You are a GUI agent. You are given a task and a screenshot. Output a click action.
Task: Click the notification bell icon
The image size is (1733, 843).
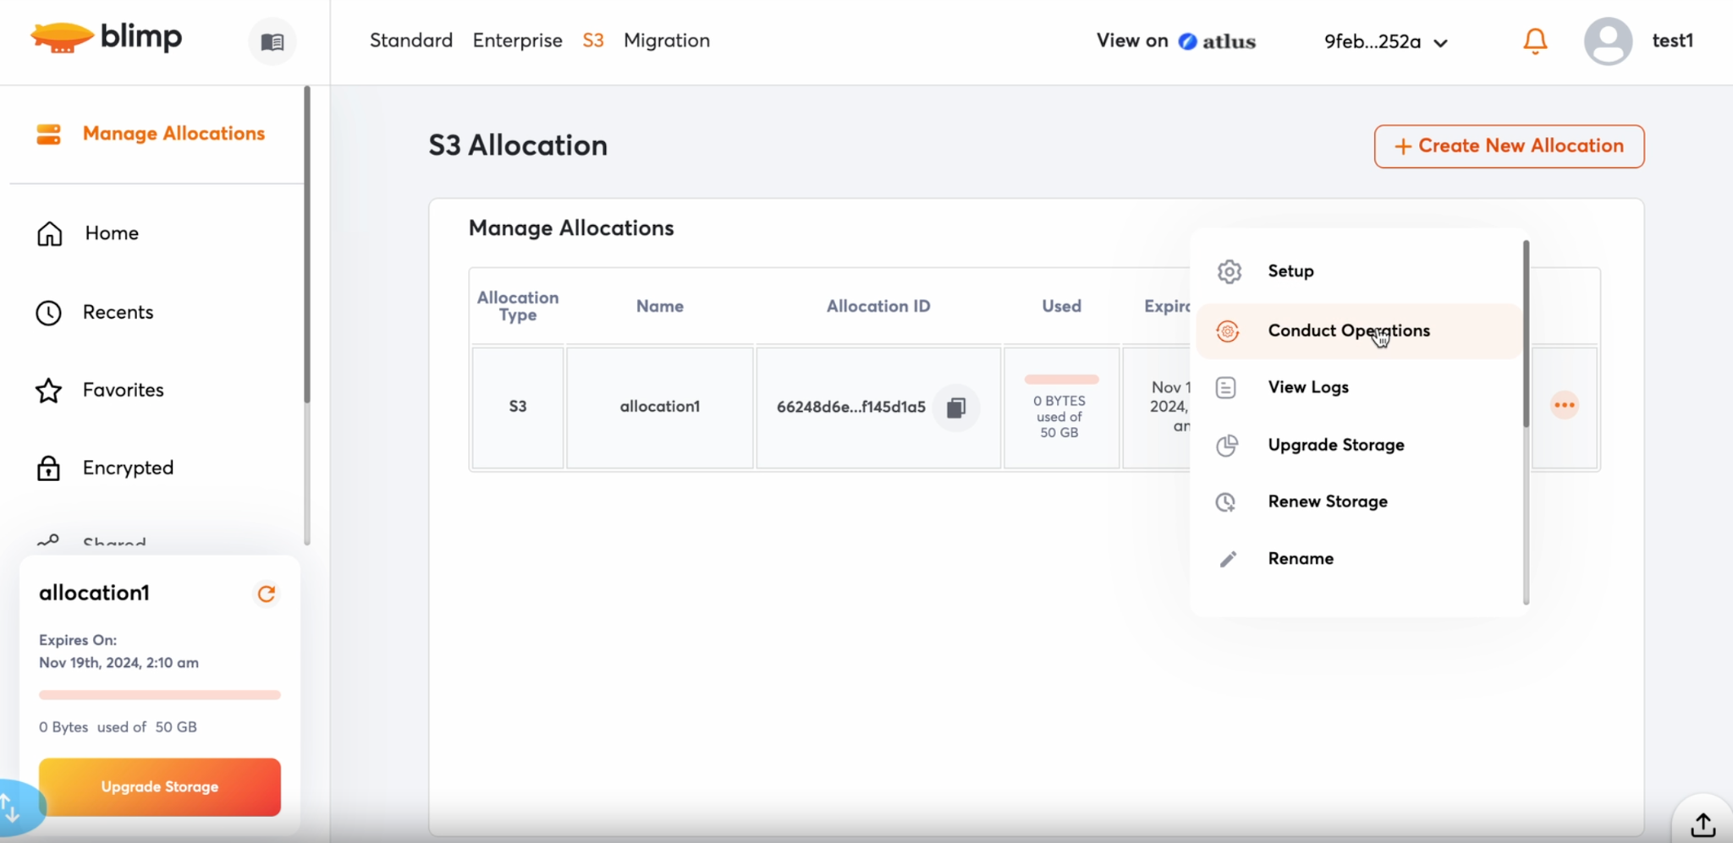tap(1535, 41)
